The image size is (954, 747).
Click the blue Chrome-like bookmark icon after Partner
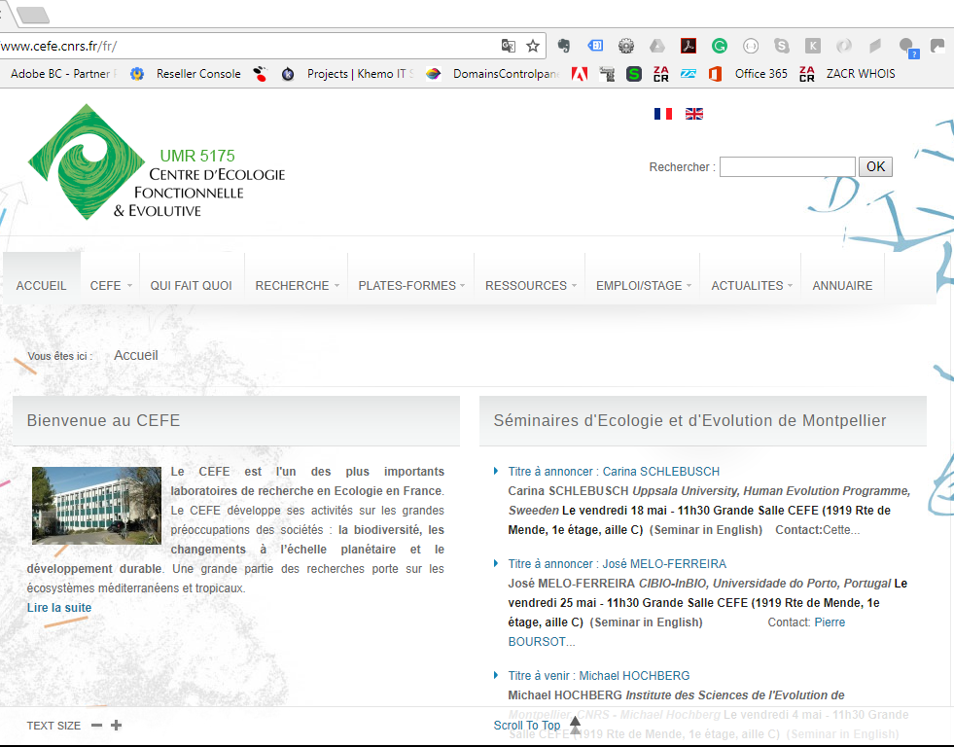click(x=137, y=74)
